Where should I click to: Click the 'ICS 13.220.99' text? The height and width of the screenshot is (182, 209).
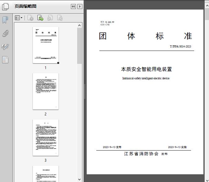coord(107,22)
